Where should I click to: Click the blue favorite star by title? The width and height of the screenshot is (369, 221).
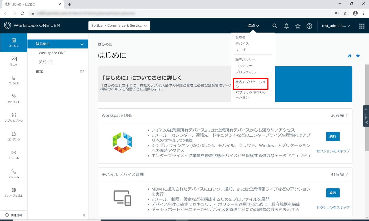click(x=358, y=56)
